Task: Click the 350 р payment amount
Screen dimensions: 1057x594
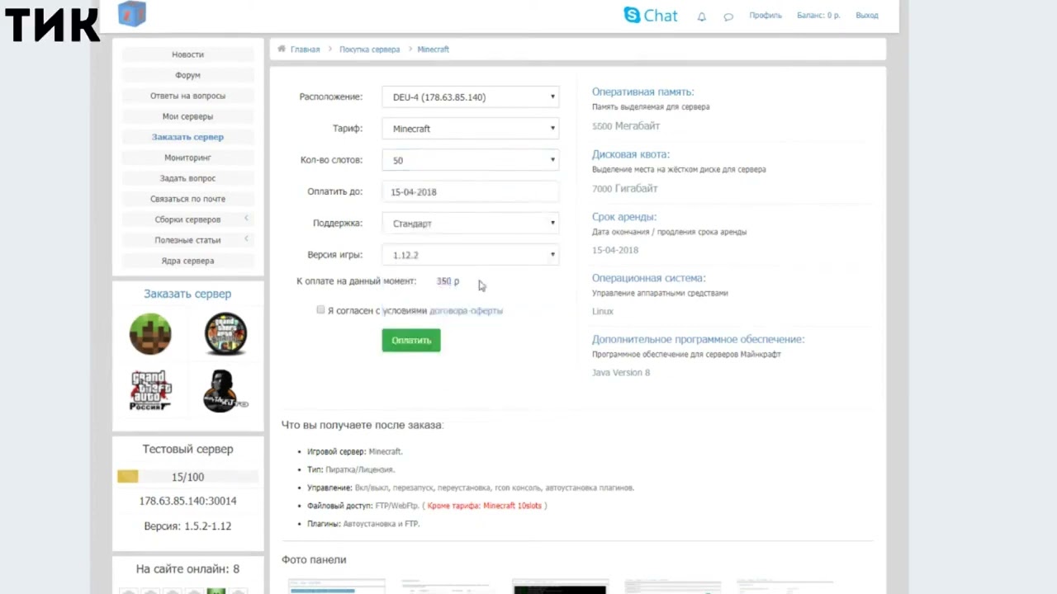Action: coord(448,281)
